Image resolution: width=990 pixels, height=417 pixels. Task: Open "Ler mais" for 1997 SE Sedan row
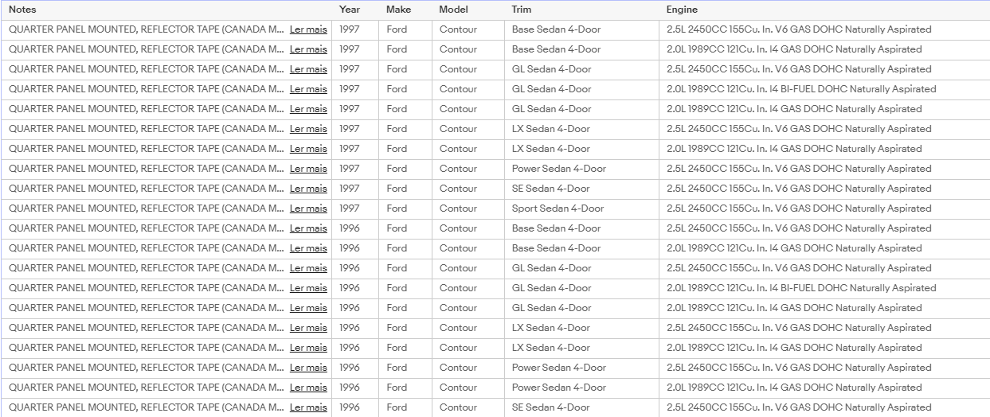click(x=308, y=189)
